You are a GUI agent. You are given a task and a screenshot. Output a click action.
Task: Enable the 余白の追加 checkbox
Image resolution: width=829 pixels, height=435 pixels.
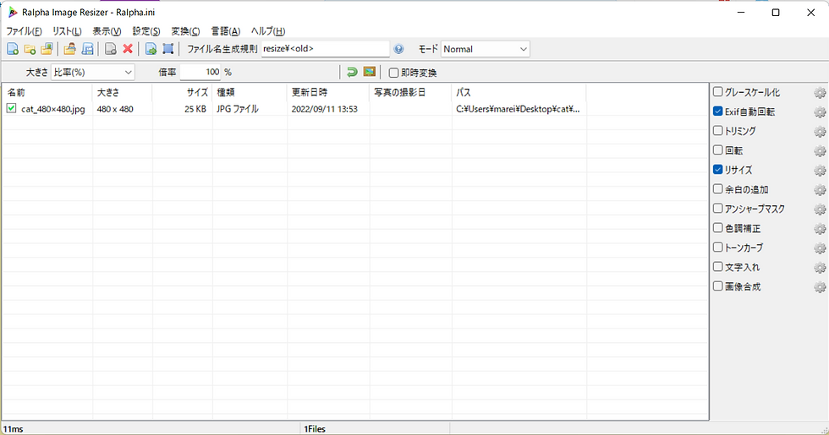717,189
